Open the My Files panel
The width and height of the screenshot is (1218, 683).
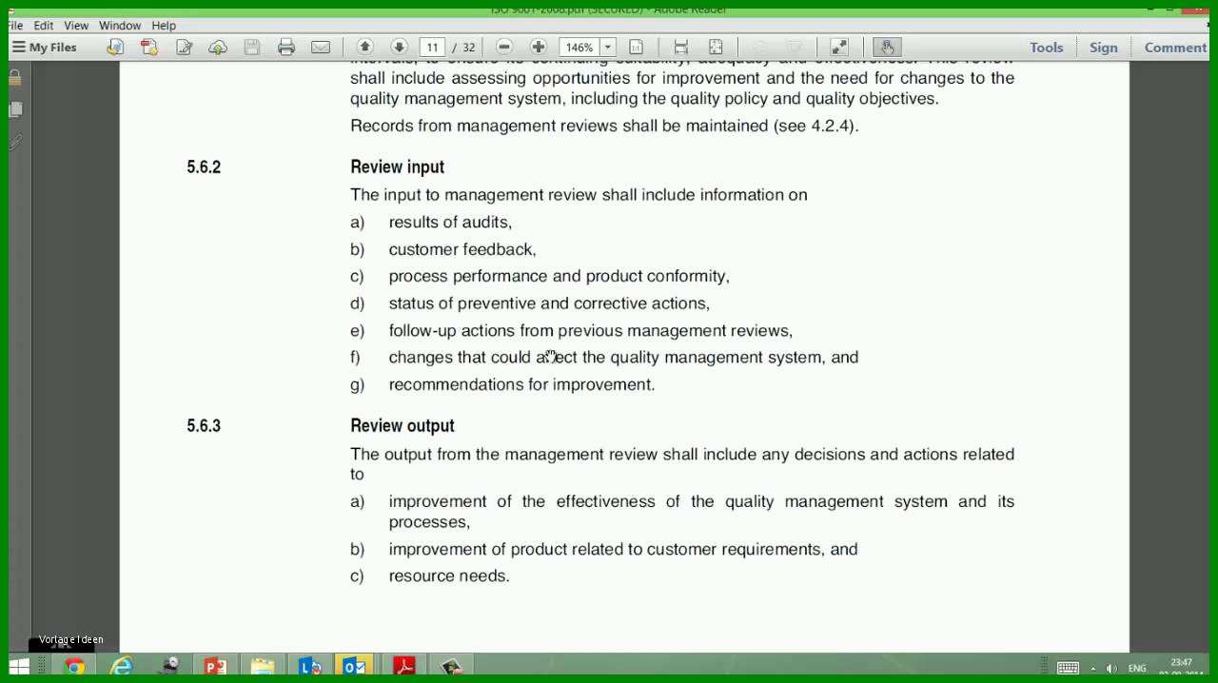coord(45,48)
